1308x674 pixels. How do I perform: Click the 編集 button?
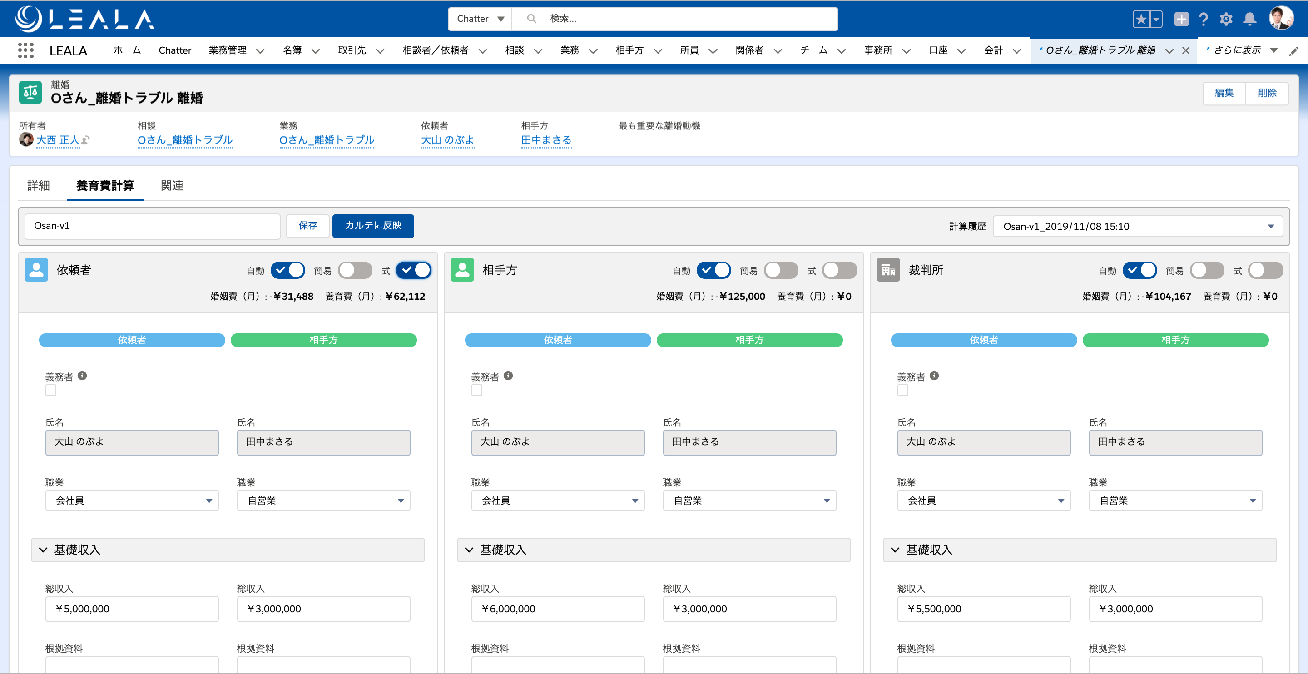[1224, 93]
